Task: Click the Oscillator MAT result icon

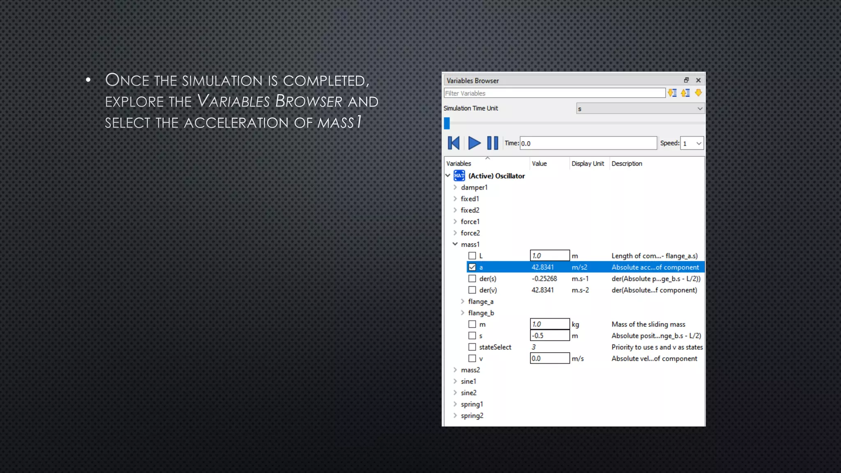Action: tap(459, 176)
